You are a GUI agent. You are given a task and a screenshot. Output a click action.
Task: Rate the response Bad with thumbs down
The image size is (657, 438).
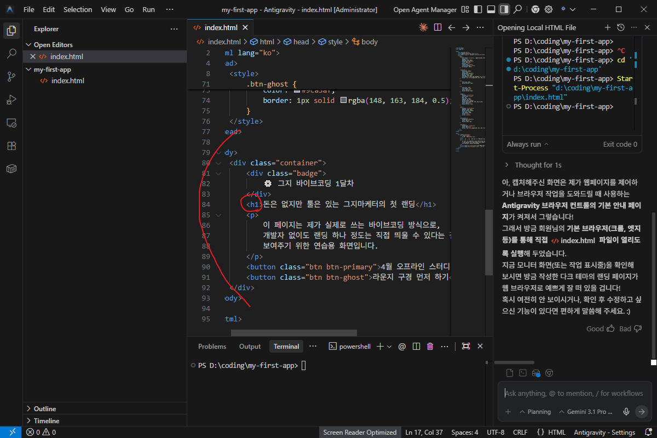tap(630, 328)
